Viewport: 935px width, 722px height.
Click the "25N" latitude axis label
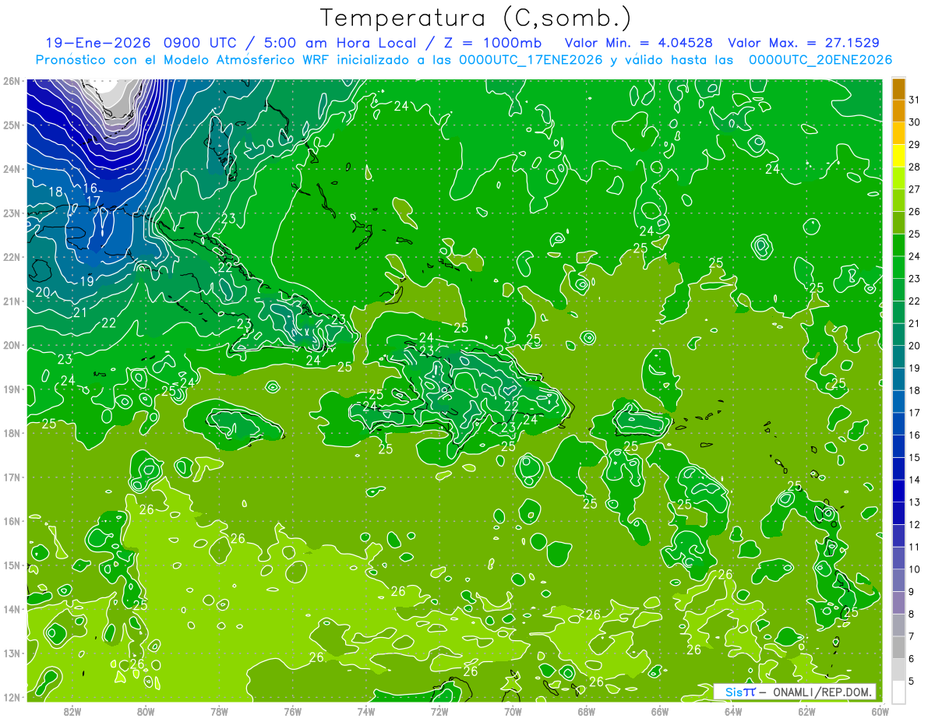[x=11, y=125]
